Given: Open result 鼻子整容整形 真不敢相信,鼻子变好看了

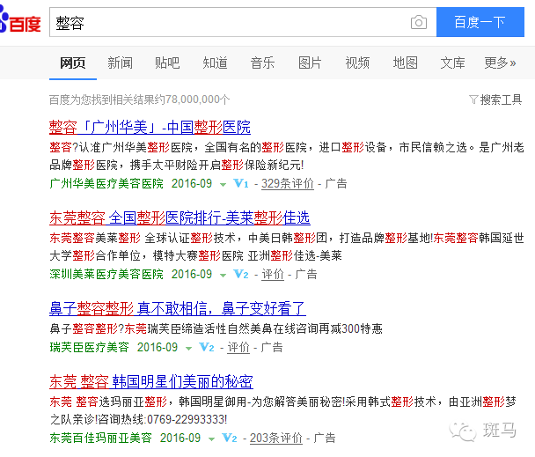Looking at the screenshot, I should point(178,309).
